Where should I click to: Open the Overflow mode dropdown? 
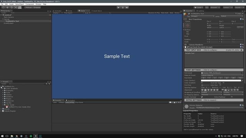[x=233, y=92]
